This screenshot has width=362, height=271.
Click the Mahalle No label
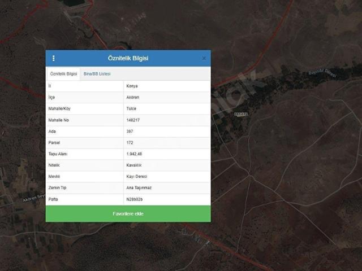point(59,120)
